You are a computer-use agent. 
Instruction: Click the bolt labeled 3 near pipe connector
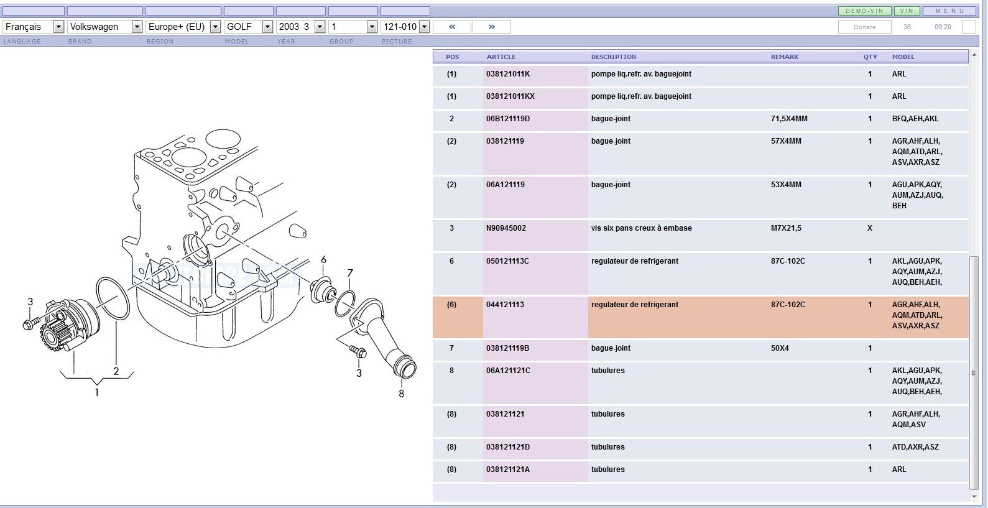(x=358, y=352)
